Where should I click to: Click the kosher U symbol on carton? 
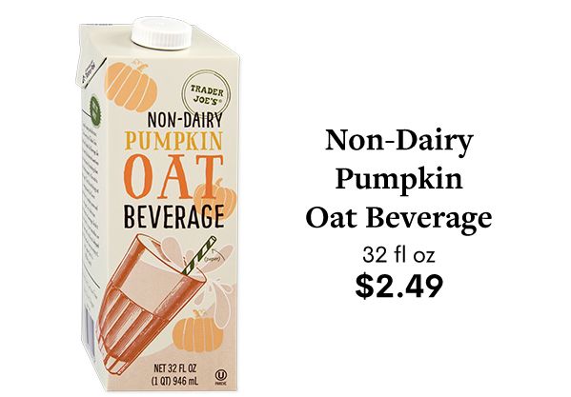click(220, 375)
